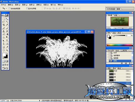Image resolution: width=135 pixels, height=102 pixels.
Task: Open the 滤镜 menu
Action: tap(39, 5)
